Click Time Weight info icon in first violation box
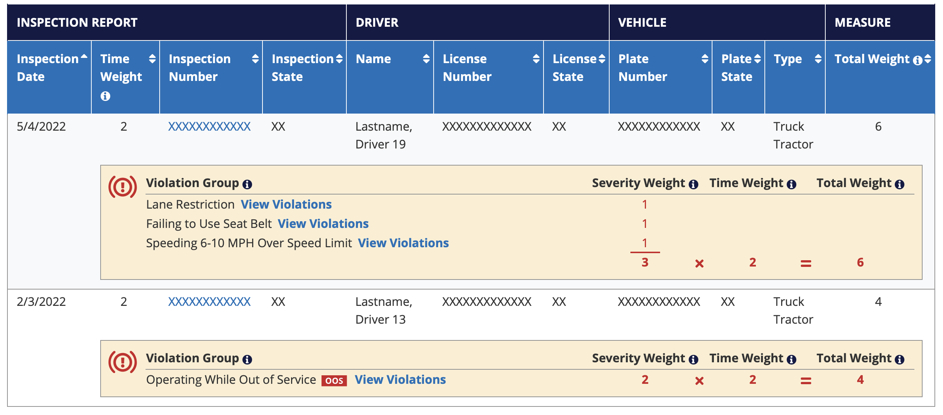Screen dimensions: 943x415 tap(791, 184)
